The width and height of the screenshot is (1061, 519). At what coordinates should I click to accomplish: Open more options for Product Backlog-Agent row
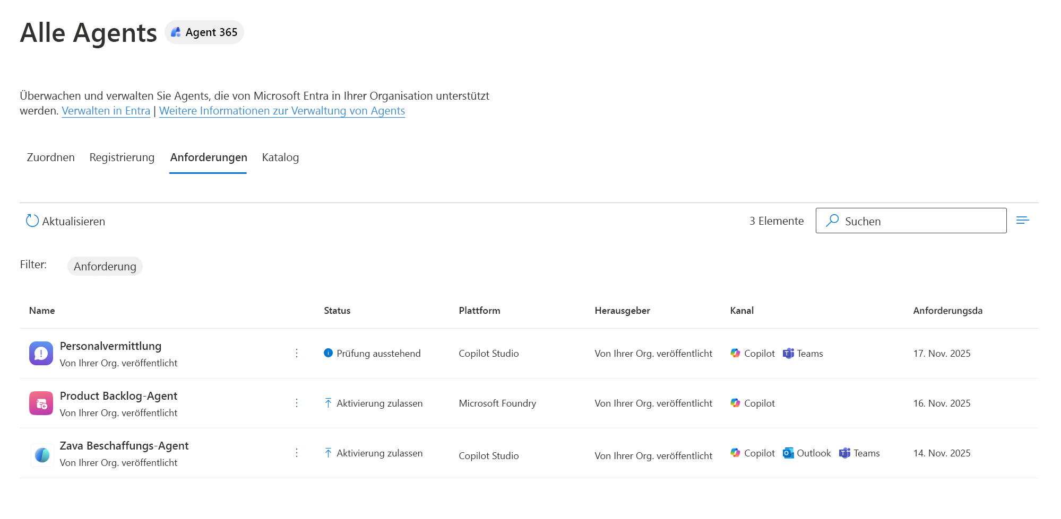click(297, 403)
